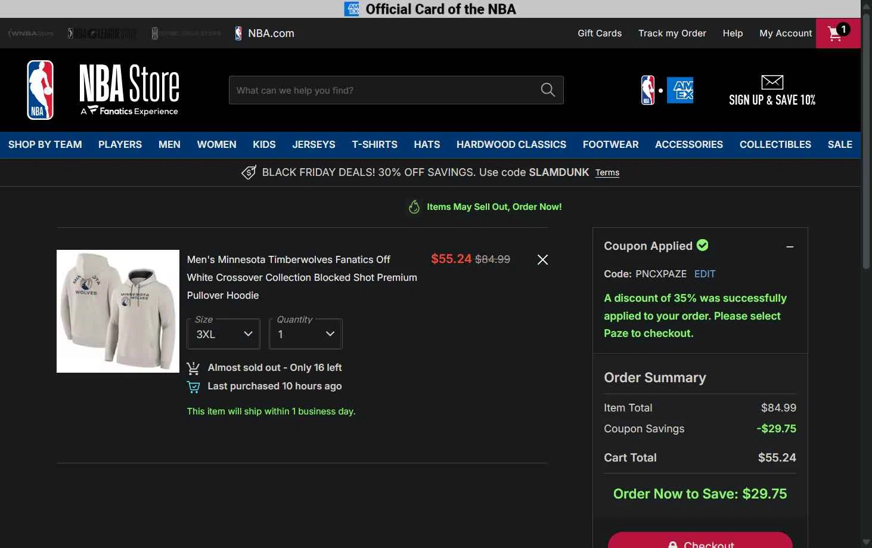Image resolution: width=872 pixels, height=548 pixels.
Task: Open Shop By Team menu
Action: tap(45, 144)
